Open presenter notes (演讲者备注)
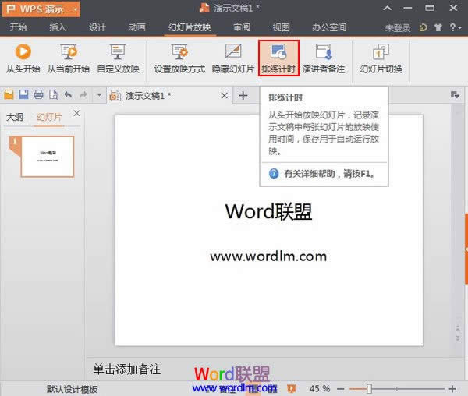468x396 pixels. coord(324,58)
